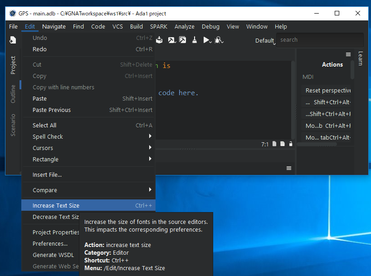The height and width of the screenshot is (276, 371).
Task: Open the Actions panel hamburger menu
Action: (x=348, y=54)
